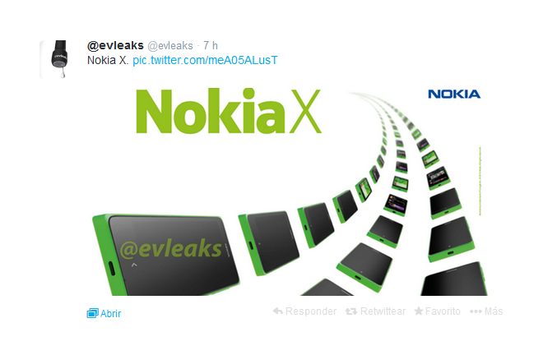Click the green Nokia X headline in image
The image size is (543, 355).
tap(229, 111)
